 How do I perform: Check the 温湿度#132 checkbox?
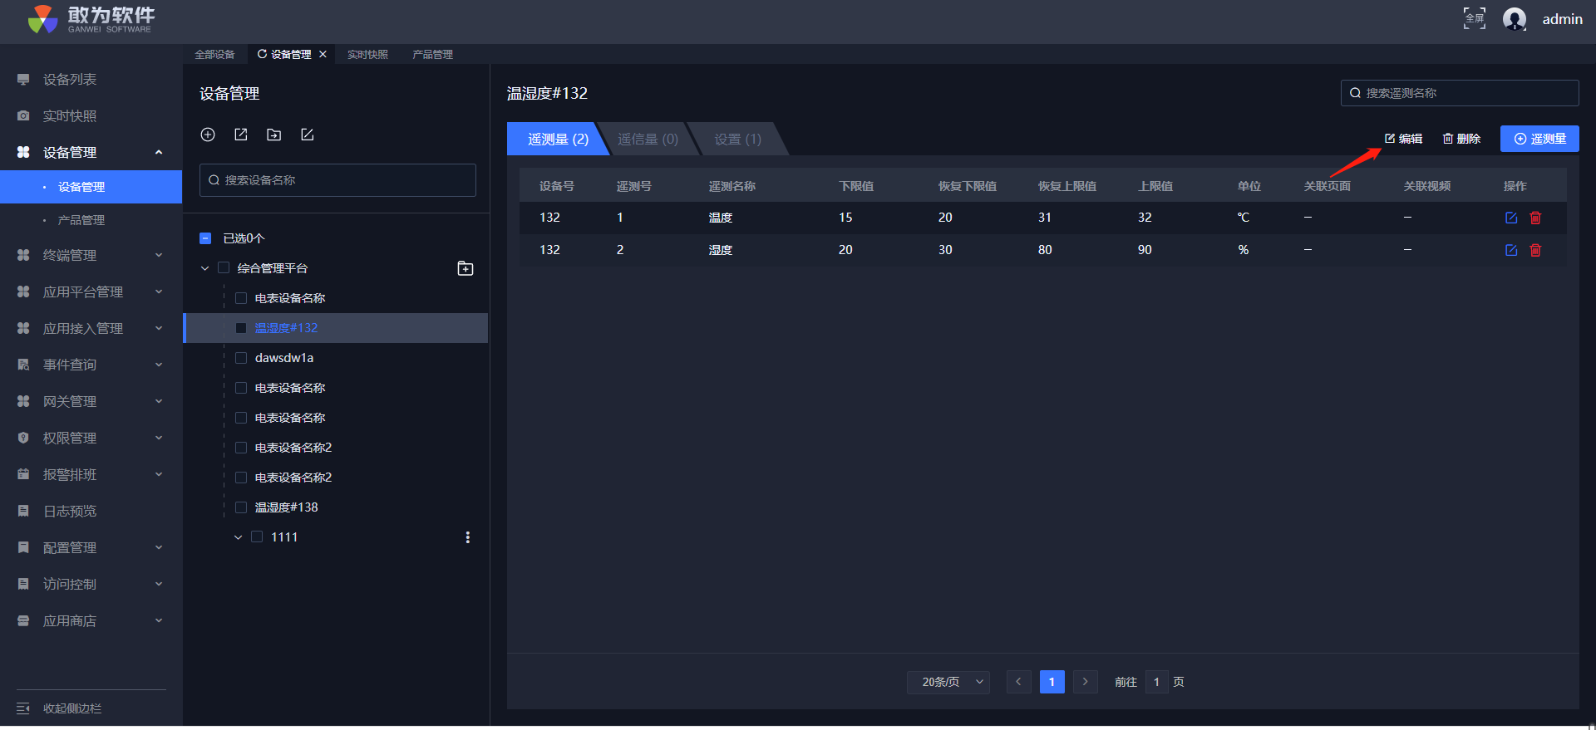(241, 328)
